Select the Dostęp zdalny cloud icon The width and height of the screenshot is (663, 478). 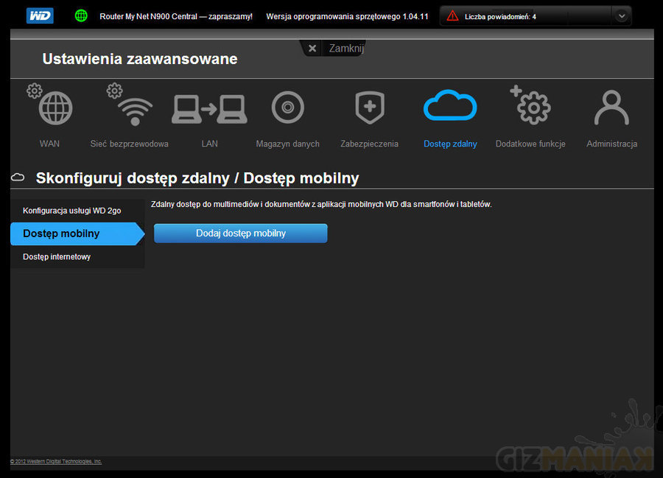(450, 107)
